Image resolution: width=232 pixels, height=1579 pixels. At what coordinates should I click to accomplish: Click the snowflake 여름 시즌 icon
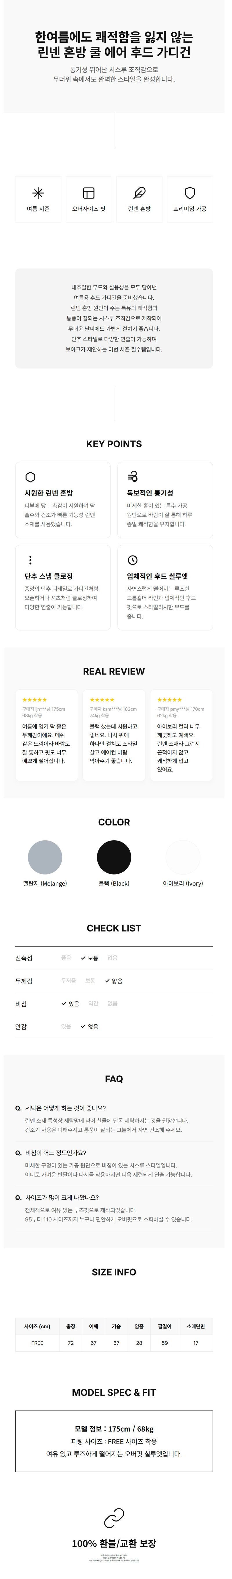[38, 194]
